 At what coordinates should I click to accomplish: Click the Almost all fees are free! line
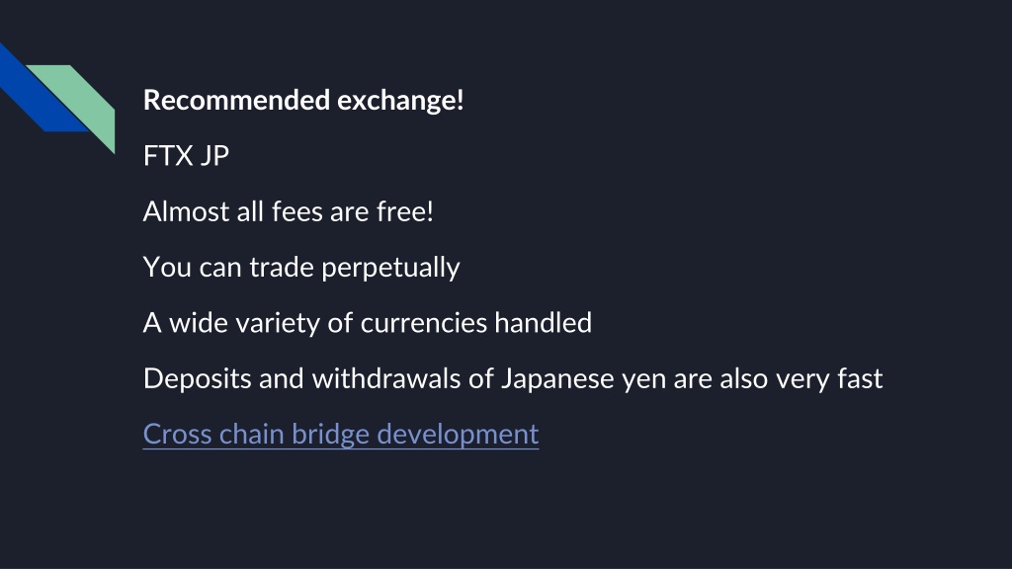point(288,211)
